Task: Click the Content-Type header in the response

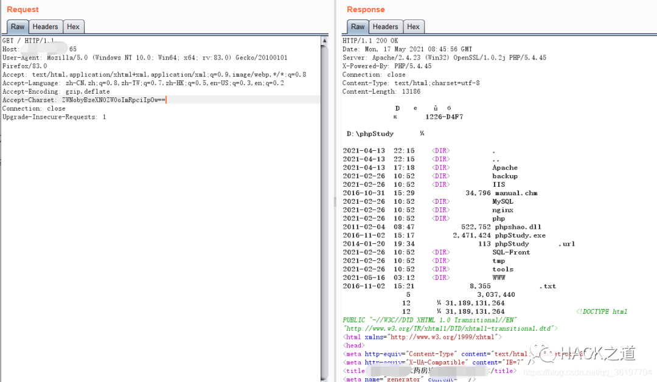Action: tap(411, 83)
